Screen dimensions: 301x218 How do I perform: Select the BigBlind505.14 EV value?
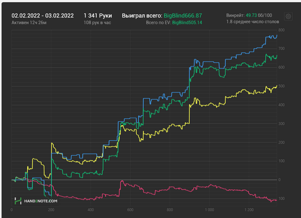187,23
